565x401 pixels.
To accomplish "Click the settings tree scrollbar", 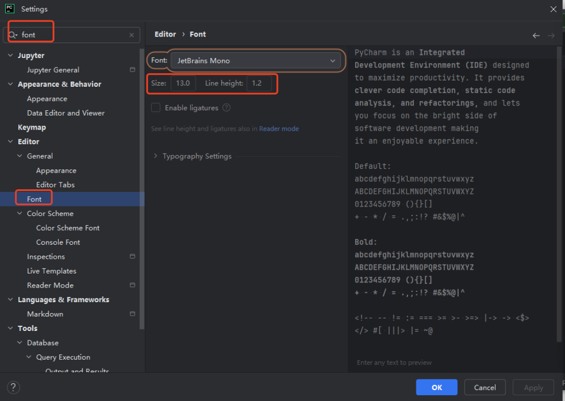I will point(142,189).
